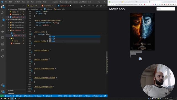
Task: Open the Remote Explorer view
Action: pyautogui.click(x=3, y=38)
